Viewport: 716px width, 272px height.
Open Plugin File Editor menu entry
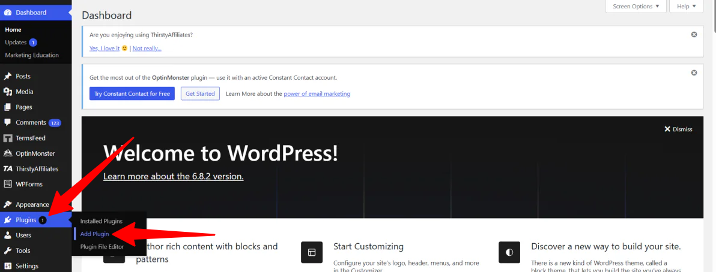(x=102, y=246)
